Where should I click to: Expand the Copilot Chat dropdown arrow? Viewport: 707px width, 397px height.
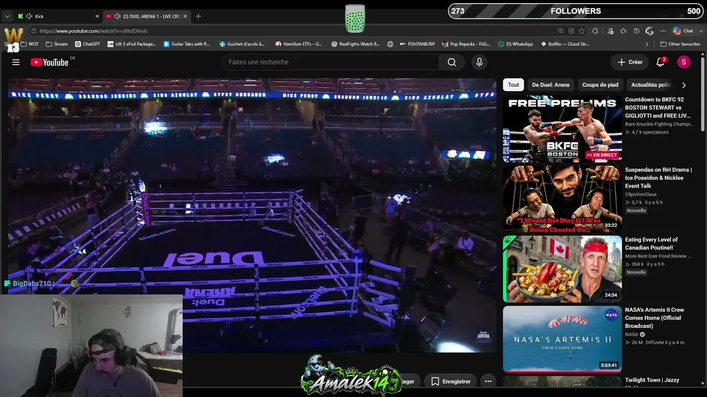700,31
